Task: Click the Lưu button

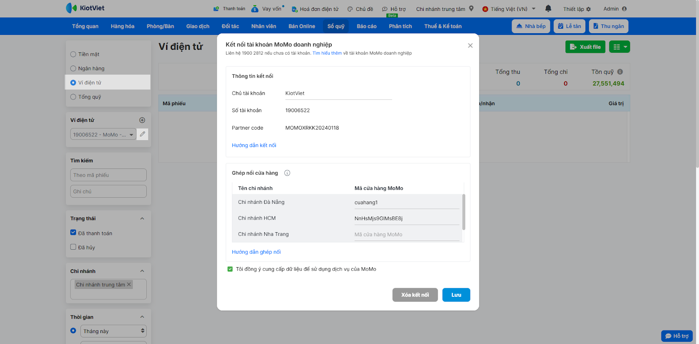Action: pos(456,295)
